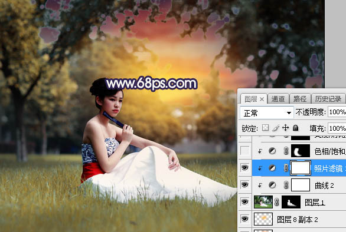Select the black mask thumbnail of 图层 1
Viewport: 346px width, 232px height.
pyautogui.click(x=291, y=202)
